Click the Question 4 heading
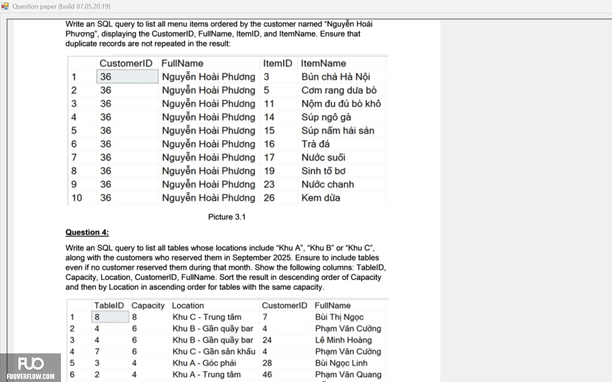This screenshot has width=612, height=382. pos(87,232)
